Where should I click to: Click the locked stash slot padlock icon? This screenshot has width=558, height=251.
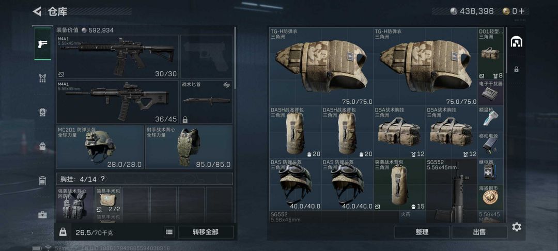coord(516,69)
